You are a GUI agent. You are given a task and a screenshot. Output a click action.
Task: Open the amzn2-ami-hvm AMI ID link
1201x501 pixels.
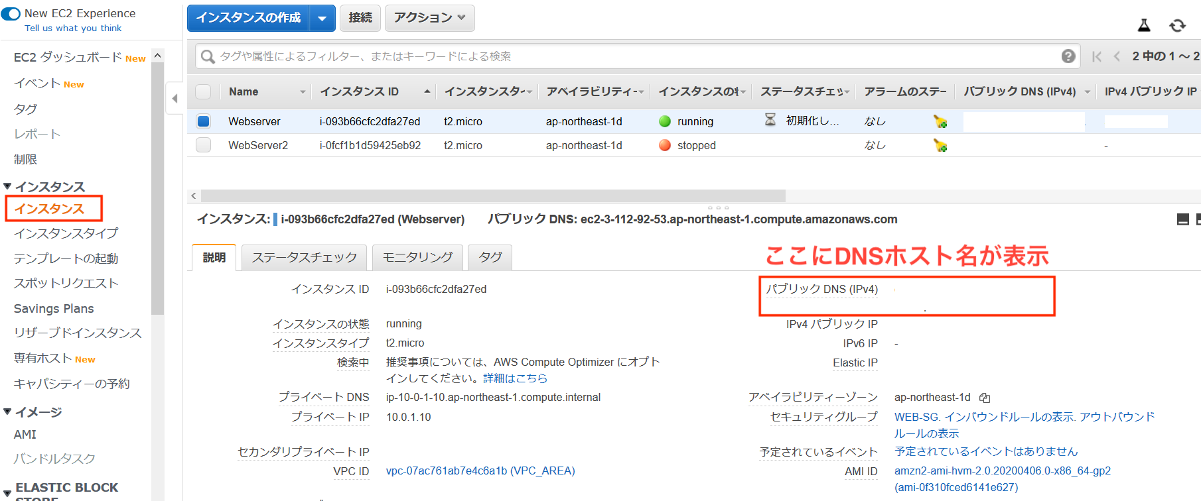pos(1003,478)
